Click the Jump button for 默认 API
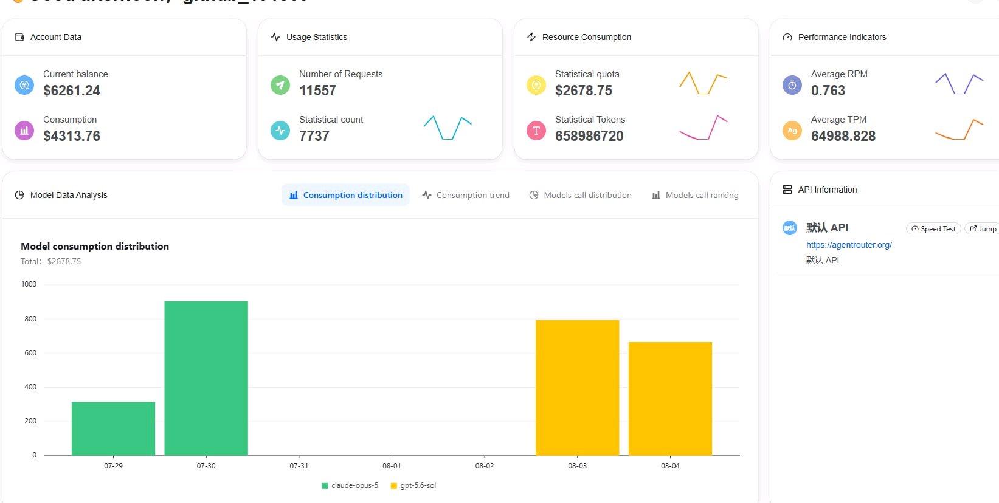Viewport: 999px width, 503px height. click(x=983, y=229)
